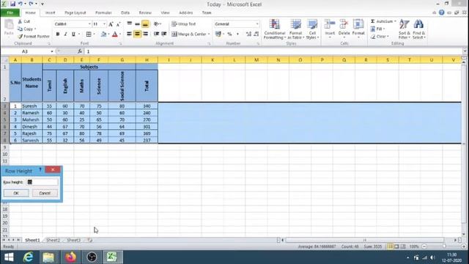Click the Cut command
The width and height of the screenshot is (469, 264).
coord(24,21)
